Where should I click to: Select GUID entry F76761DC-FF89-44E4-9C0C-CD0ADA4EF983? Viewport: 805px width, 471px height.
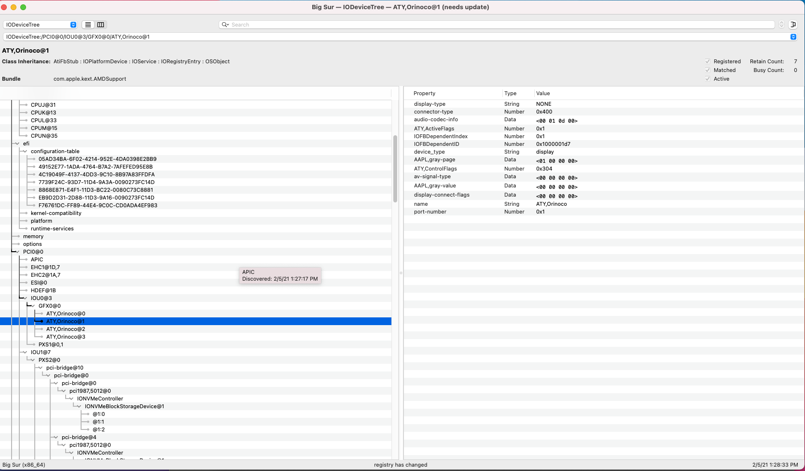tap(98, 205)
